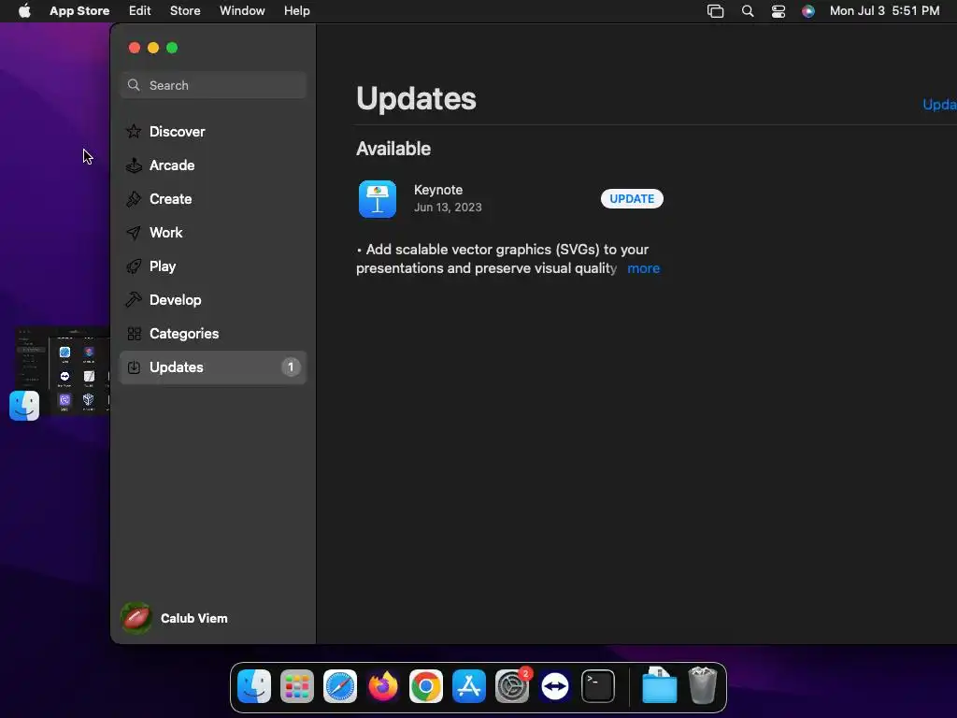Click the Update All link at top right
This screenshot has width=957, height=718.
point(940,105)
